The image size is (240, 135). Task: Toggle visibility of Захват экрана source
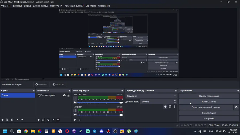64,95
